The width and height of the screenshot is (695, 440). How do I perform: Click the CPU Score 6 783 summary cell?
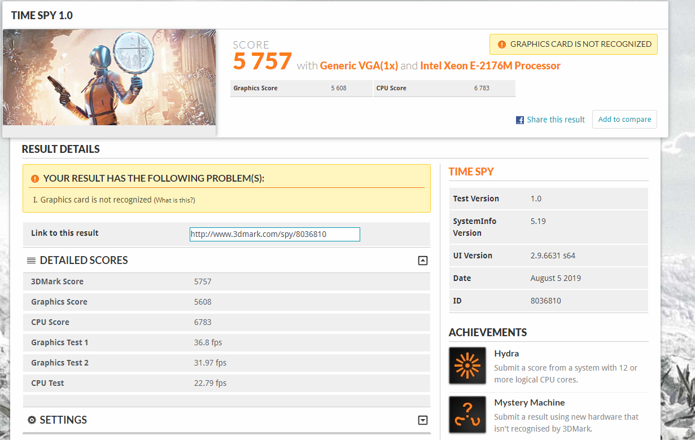point(444,89)
